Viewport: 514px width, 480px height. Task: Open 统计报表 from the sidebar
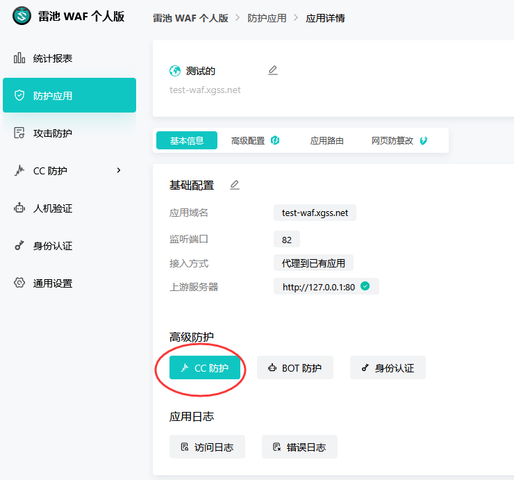52,58
